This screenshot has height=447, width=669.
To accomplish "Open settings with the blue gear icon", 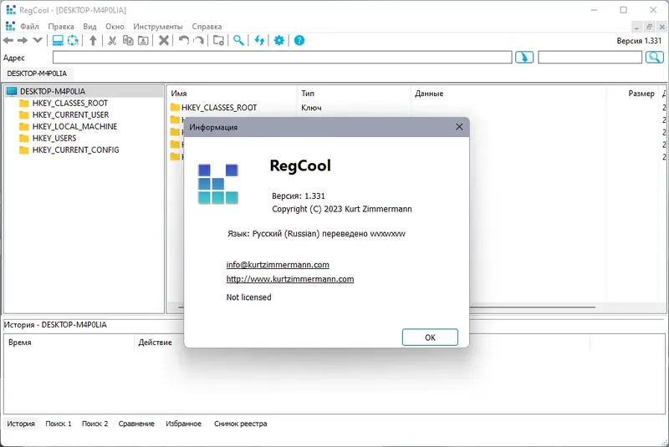I will tap(279, 40).
